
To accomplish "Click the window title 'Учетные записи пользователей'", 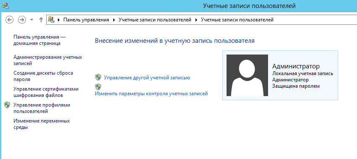I will point(249,6).
